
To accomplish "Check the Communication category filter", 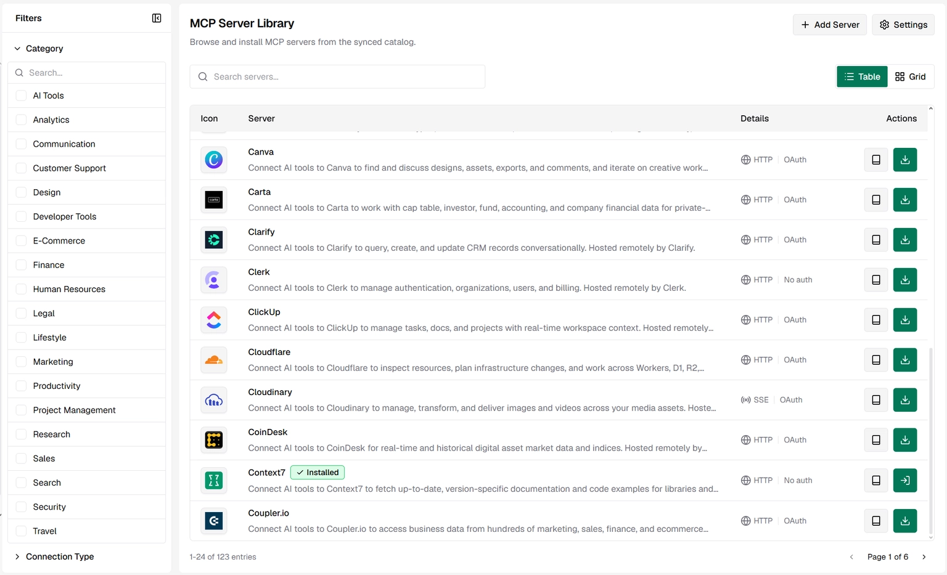I will click(x=21, y=144).
